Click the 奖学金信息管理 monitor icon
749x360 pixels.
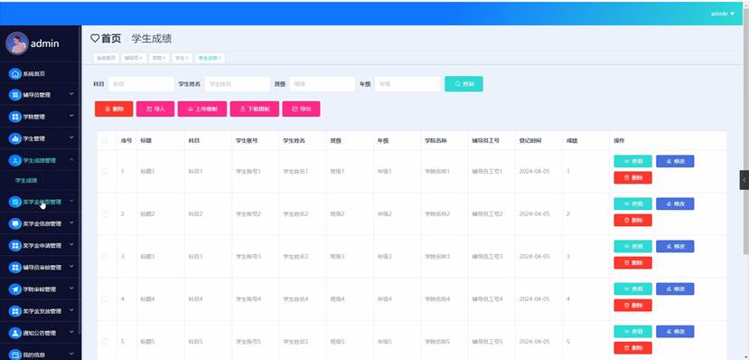point(15,223)
